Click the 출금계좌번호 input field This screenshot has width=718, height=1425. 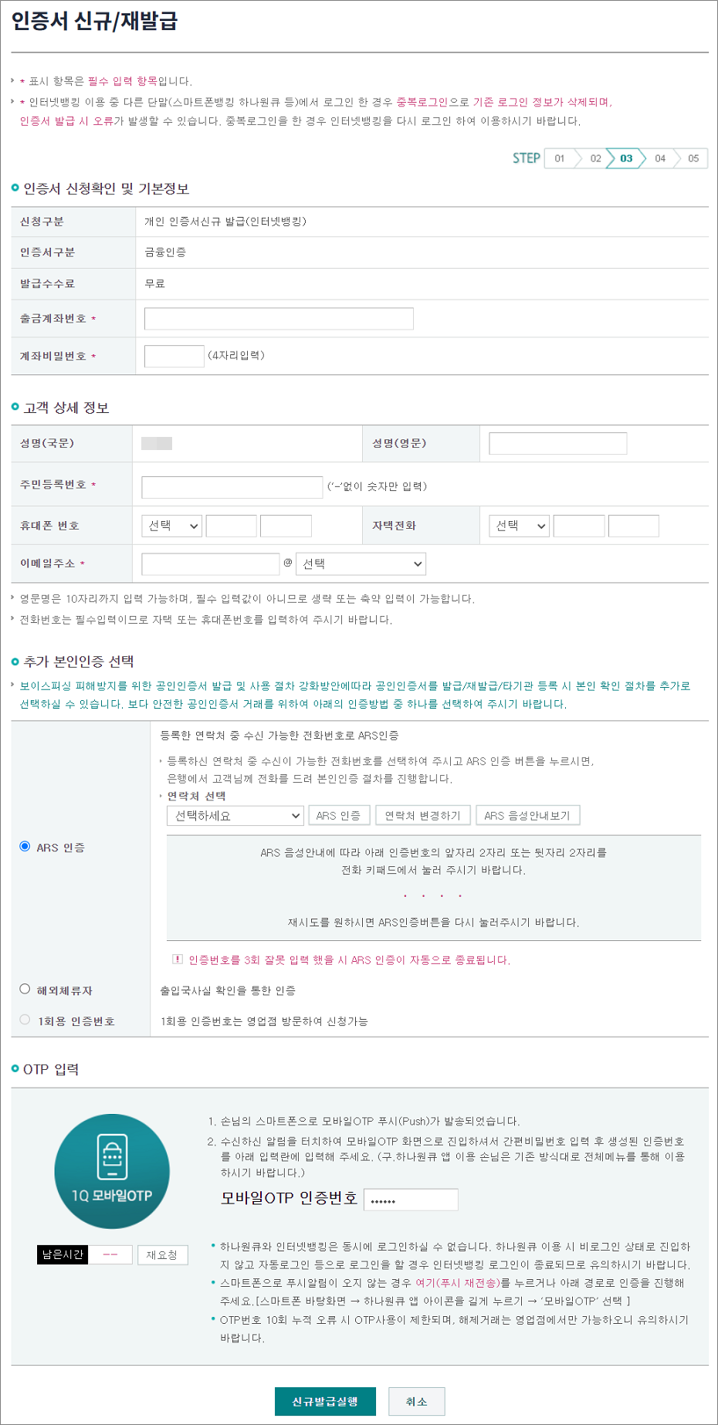tap(279, 319)
